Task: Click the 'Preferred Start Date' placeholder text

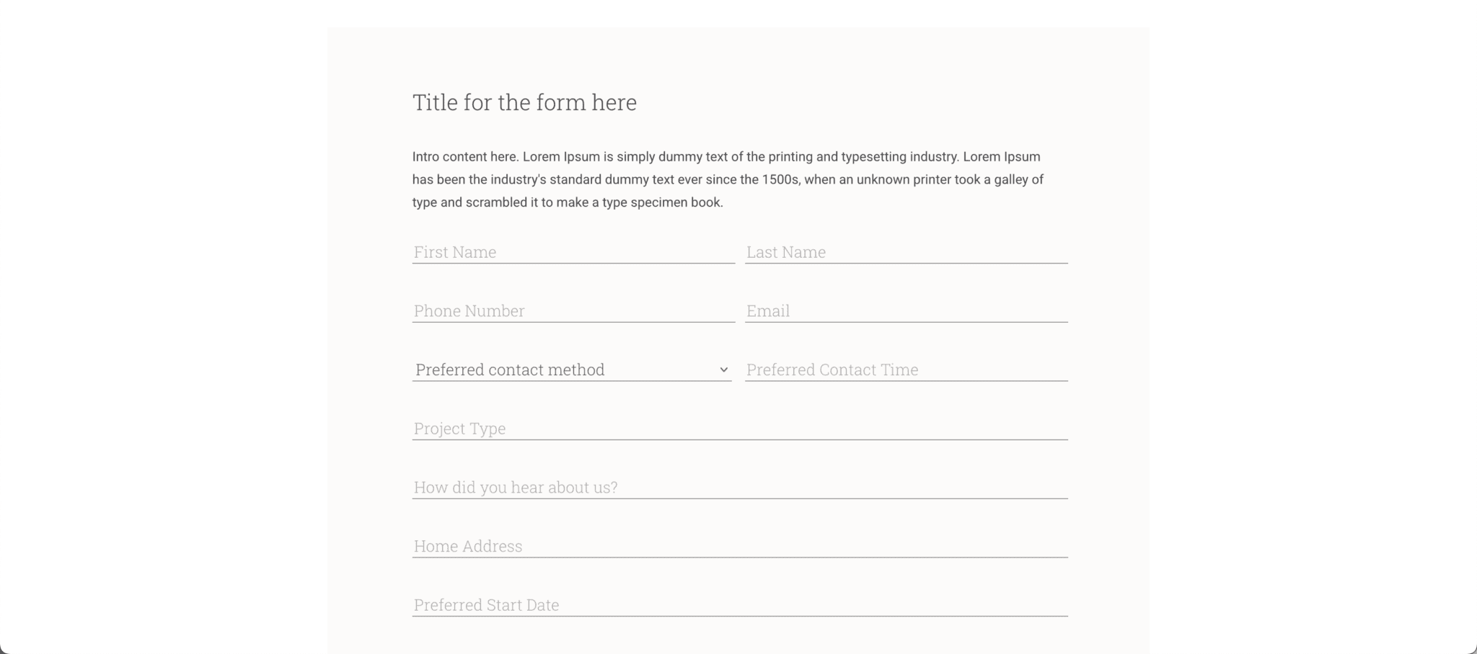Action: click(x=486, y=605)
